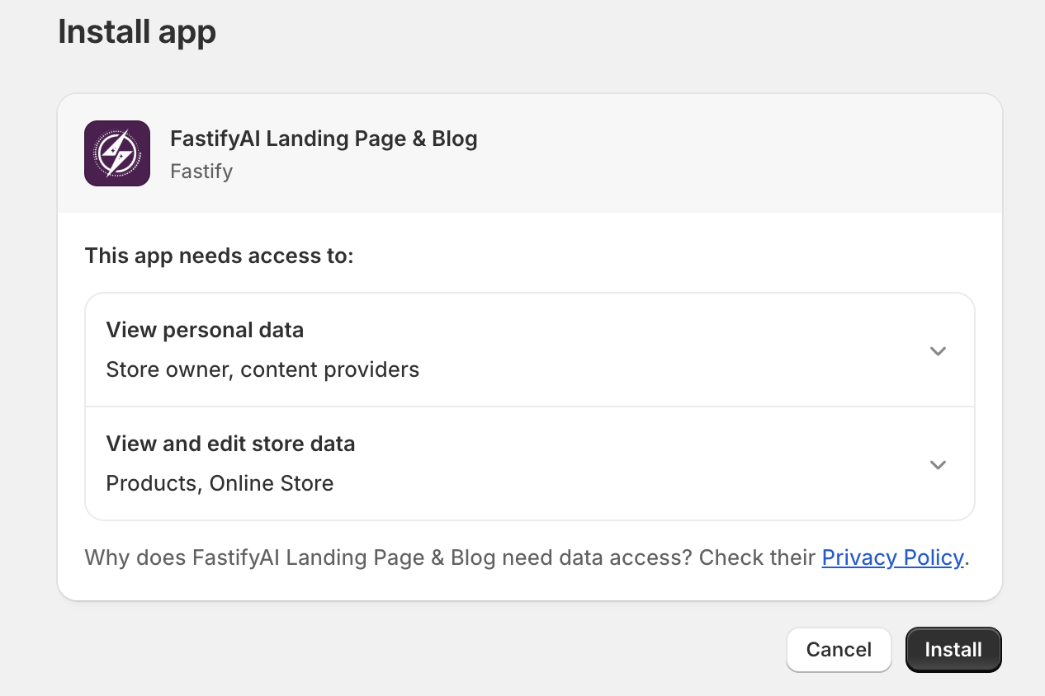Image resolution: width=1045 pixels, height=696 pixels.
Task: Open the Privacy Policy link
Action: tap(892, 557)
